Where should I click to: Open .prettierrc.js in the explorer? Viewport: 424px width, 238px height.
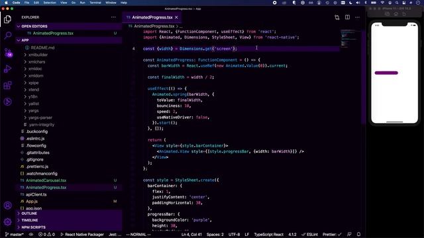click(37, 167)
